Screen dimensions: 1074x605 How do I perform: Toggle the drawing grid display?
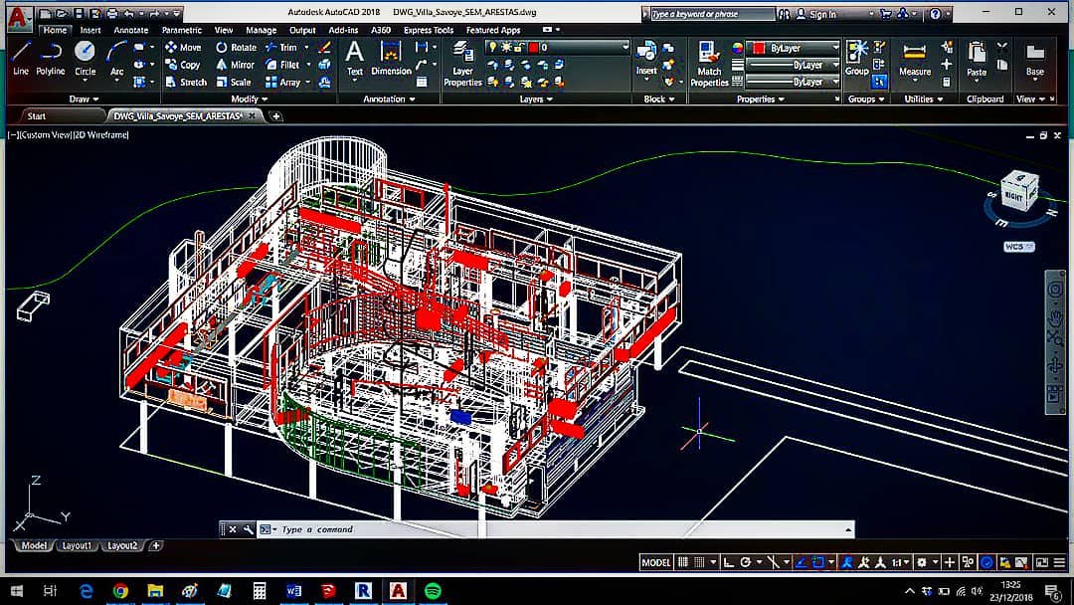(683, 562)
